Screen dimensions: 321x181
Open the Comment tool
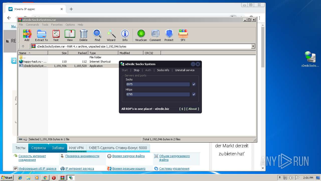point(155,35)
